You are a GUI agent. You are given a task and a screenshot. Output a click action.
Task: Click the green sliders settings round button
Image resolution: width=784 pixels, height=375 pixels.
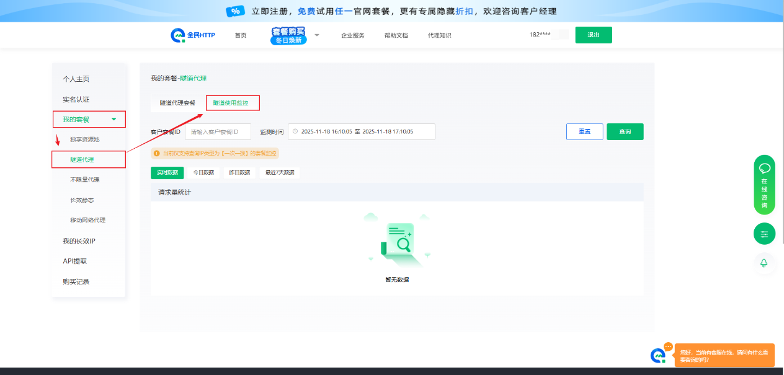pos(764,234)
